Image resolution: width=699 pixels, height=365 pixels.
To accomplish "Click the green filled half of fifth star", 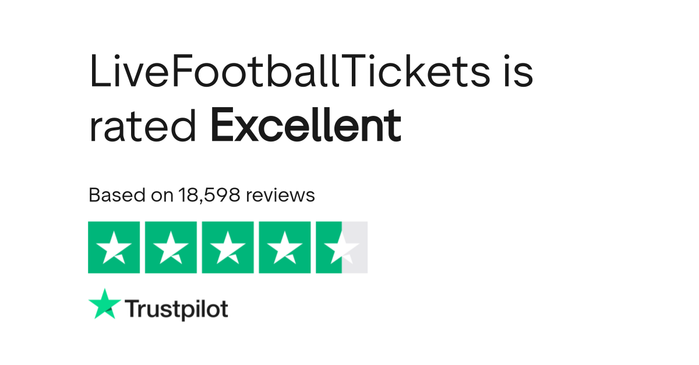I will [x=329, y=247].
